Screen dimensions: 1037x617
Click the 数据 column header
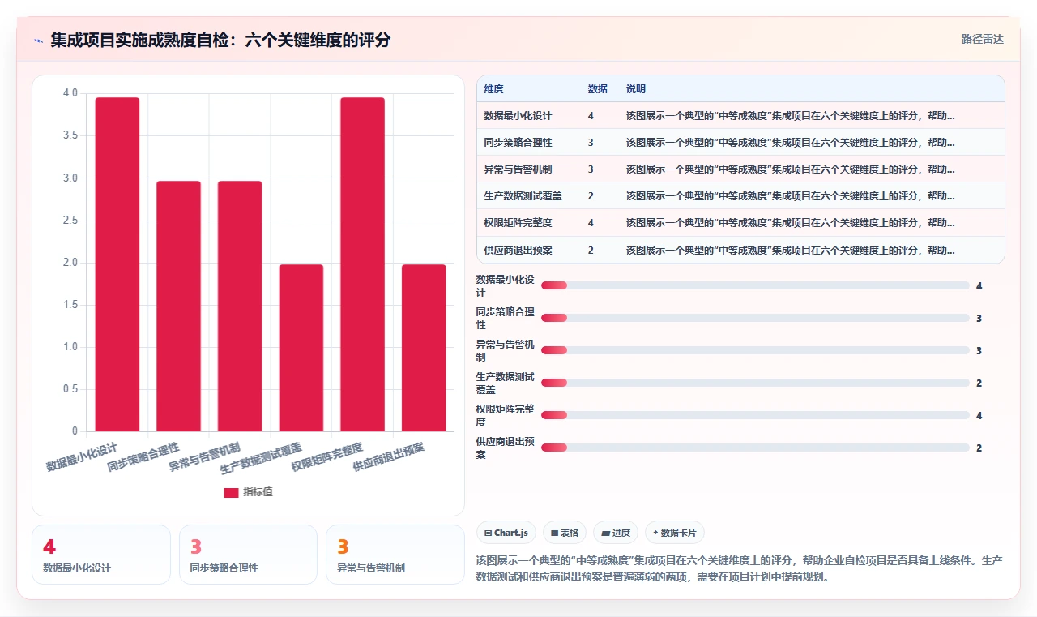coord(597,89)
